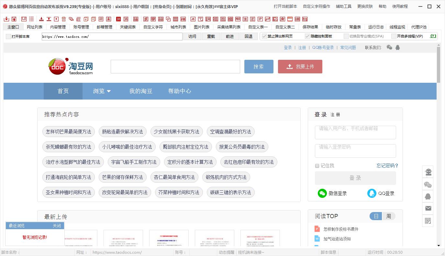Close the 最近浏览 panel via 关闭
This screenshot has width=445, height=256.
(x=57, y=226)
